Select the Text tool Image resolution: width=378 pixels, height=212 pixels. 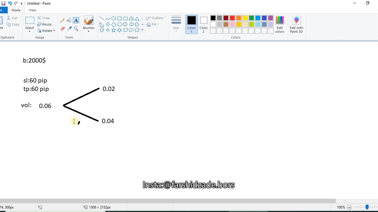coord(76,21)
